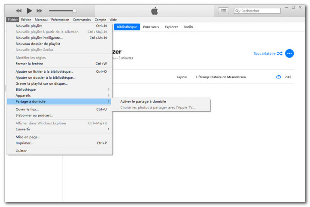
Task: Open the Aide menu
Action: pyautogui.click(x=113, y=20)
